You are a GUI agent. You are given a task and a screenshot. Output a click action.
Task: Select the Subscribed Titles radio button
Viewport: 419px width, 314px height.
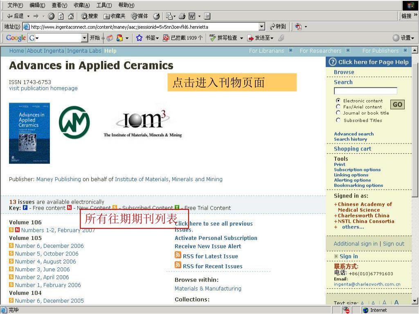pyautogui.click(x=338, y=120)
